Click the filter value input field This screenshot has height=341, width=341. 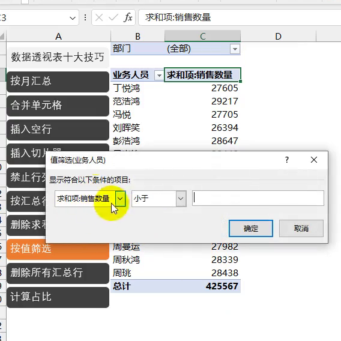tap(258, 198)
